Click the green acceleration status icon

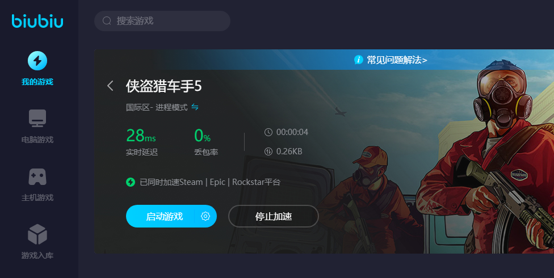click(131, 182)
